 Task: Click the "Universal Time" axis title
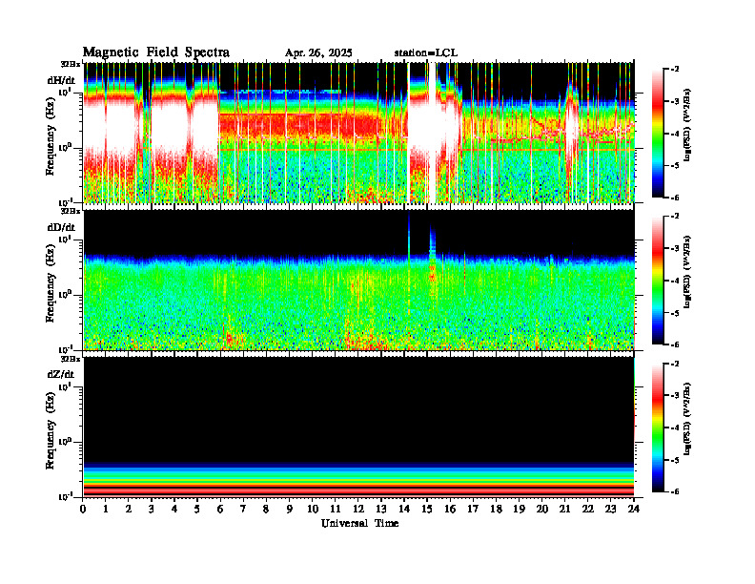pyautogui.click(x=359, y=523)
